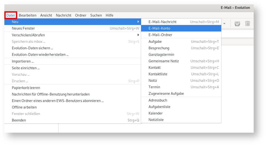Viewport: 266px width, 145px height.
Task: Choose Beenden to quit Evolution
Action: click(19, 120)
